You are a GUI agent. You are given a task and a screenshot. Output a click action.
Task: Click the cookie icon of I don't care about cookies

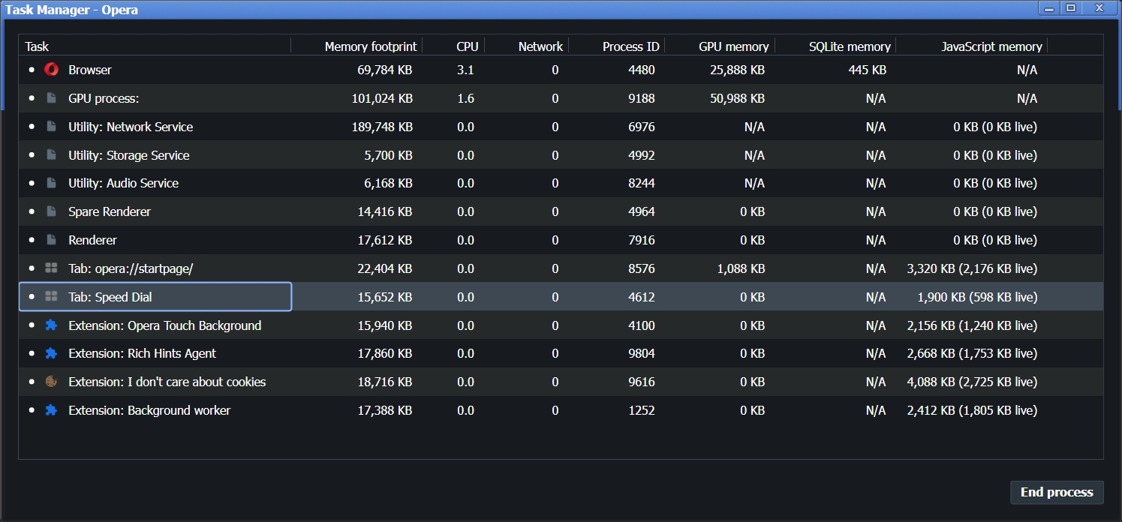[51, 382]
